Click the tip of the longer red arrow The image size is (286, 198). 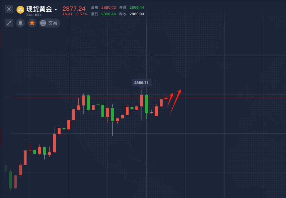click(x=180, y=90)
